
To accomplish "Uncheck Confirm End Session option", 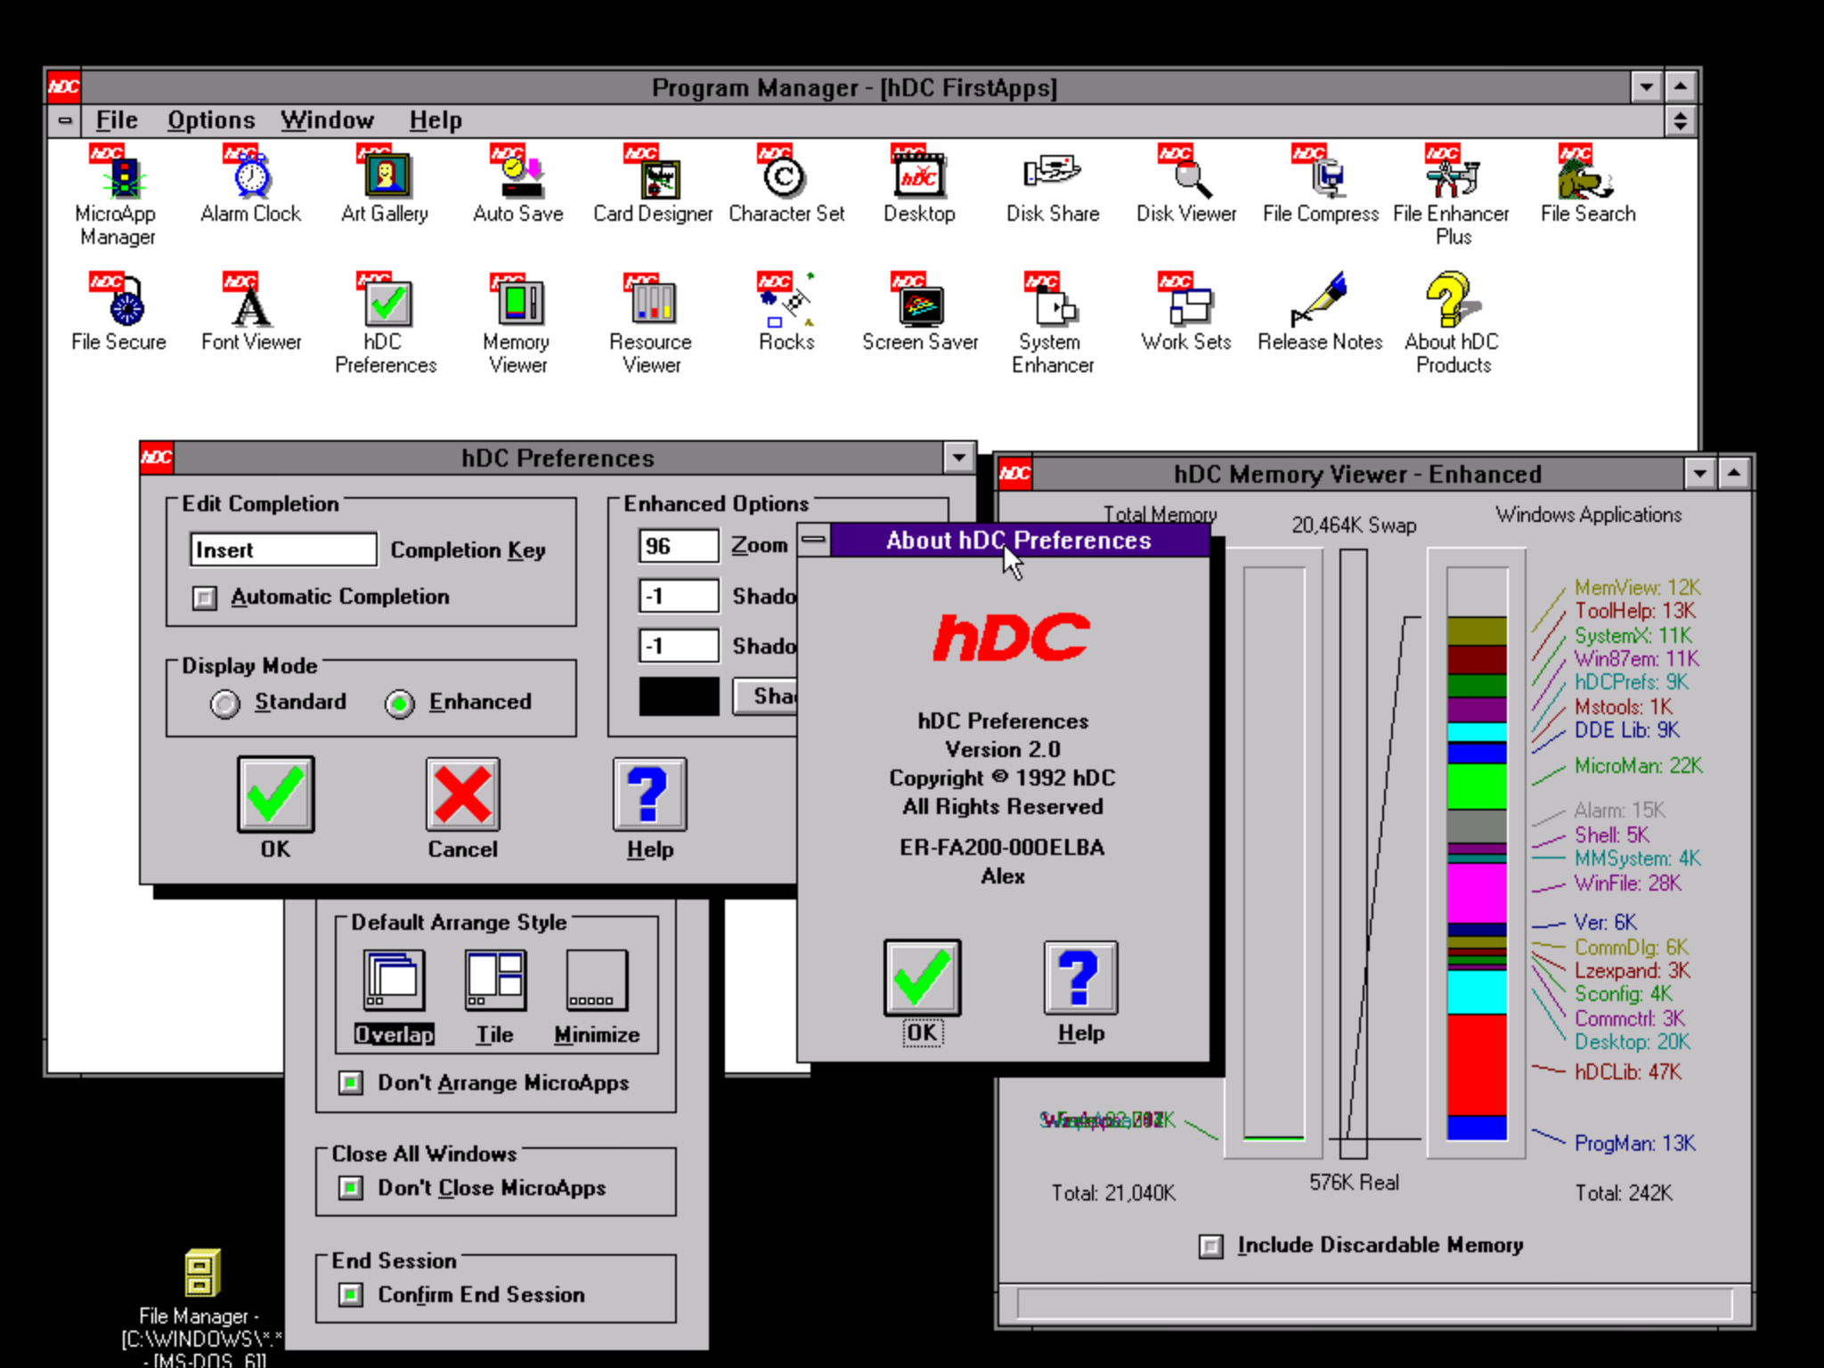I will click(x=351, y=1294).
